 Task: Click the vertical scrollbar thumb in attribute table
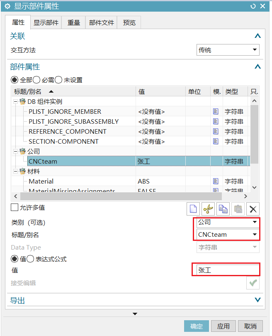[254, 134]
